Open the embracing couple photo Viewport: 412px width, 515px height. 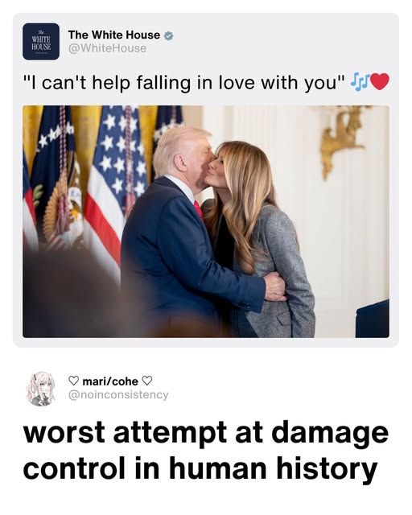206,221
